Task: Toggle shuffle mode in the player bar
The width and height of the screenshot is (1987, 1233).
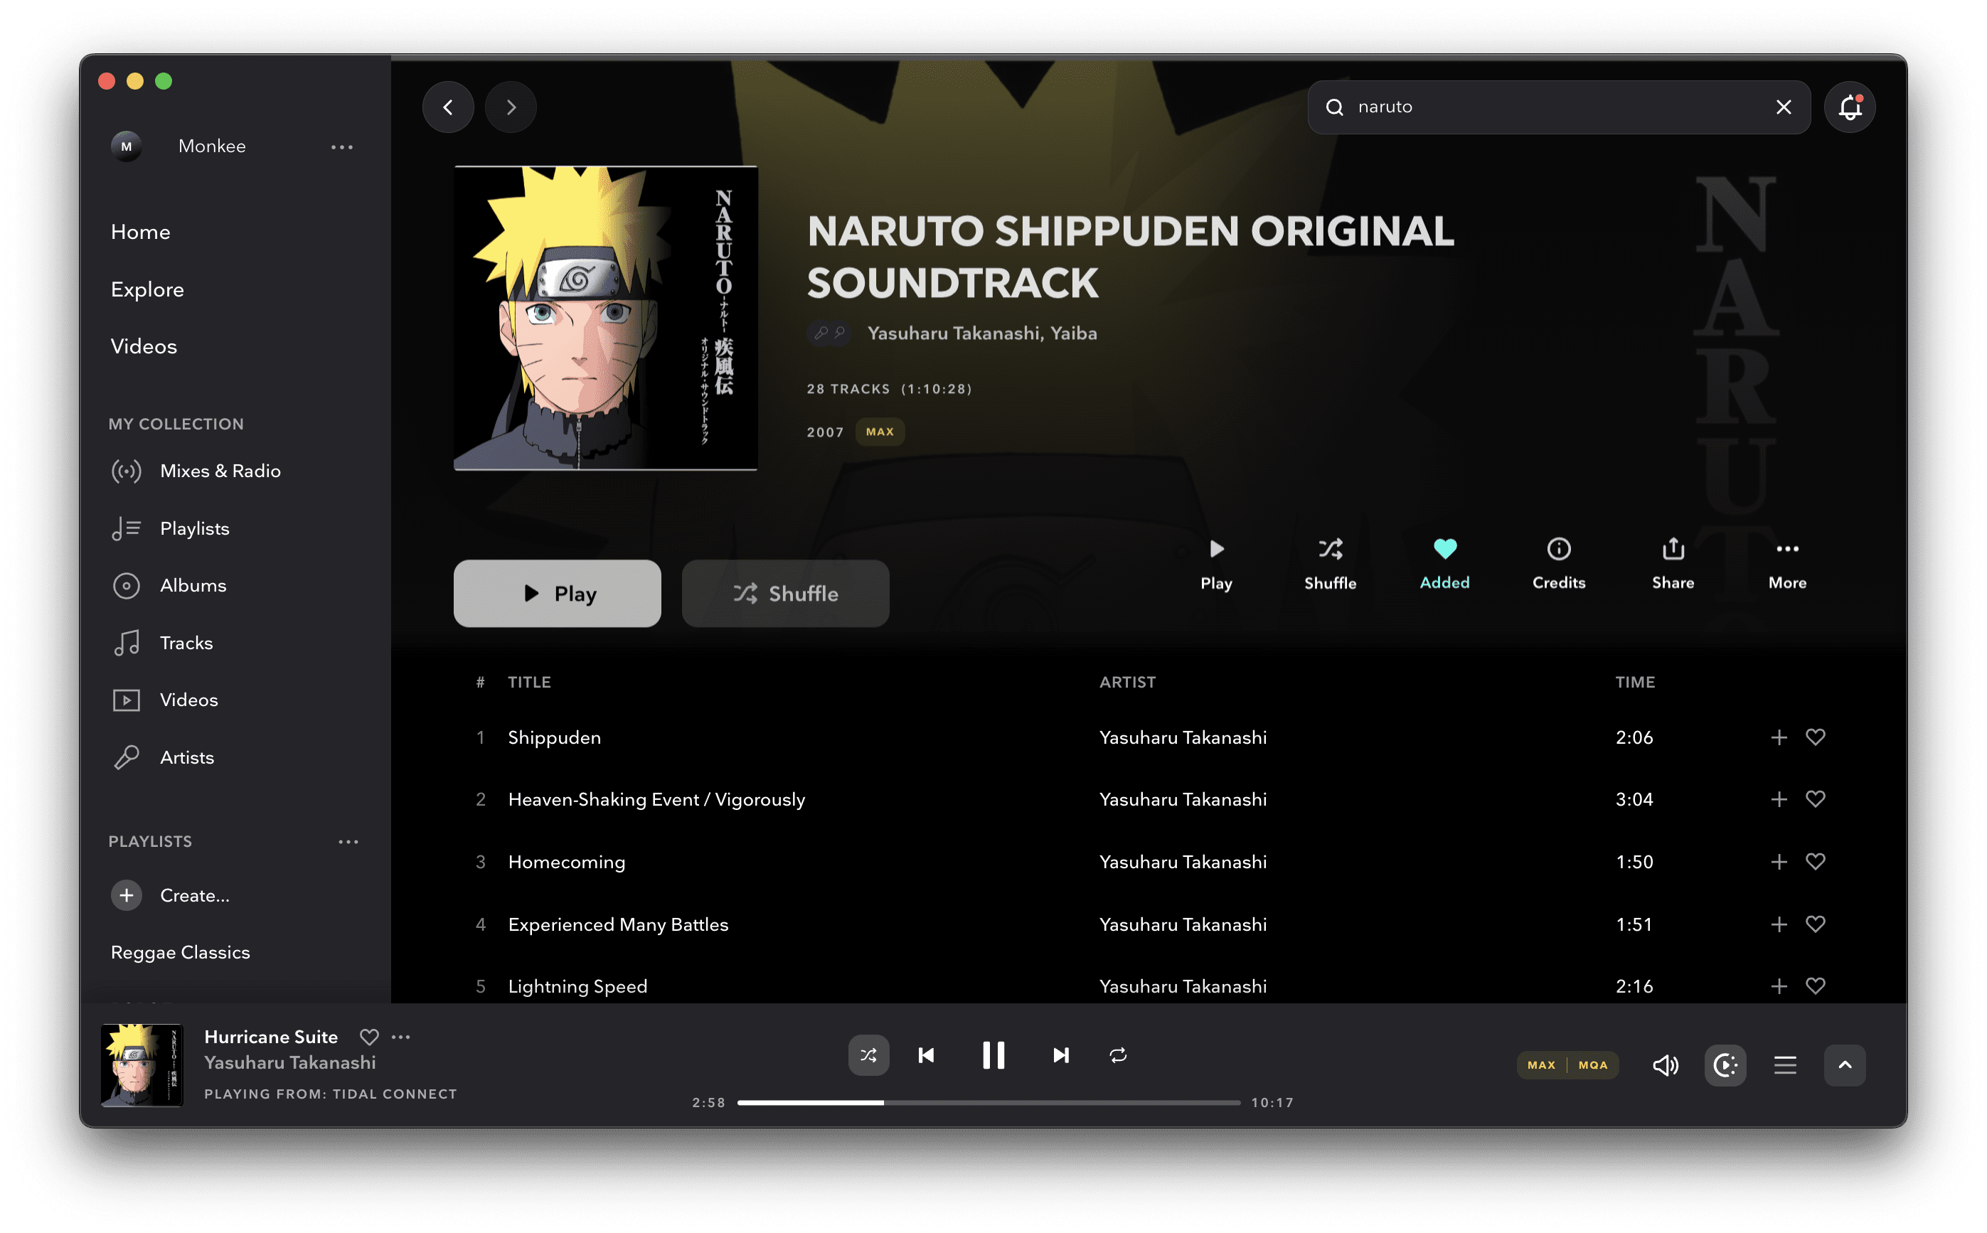Action: (x=868, y=1055)
